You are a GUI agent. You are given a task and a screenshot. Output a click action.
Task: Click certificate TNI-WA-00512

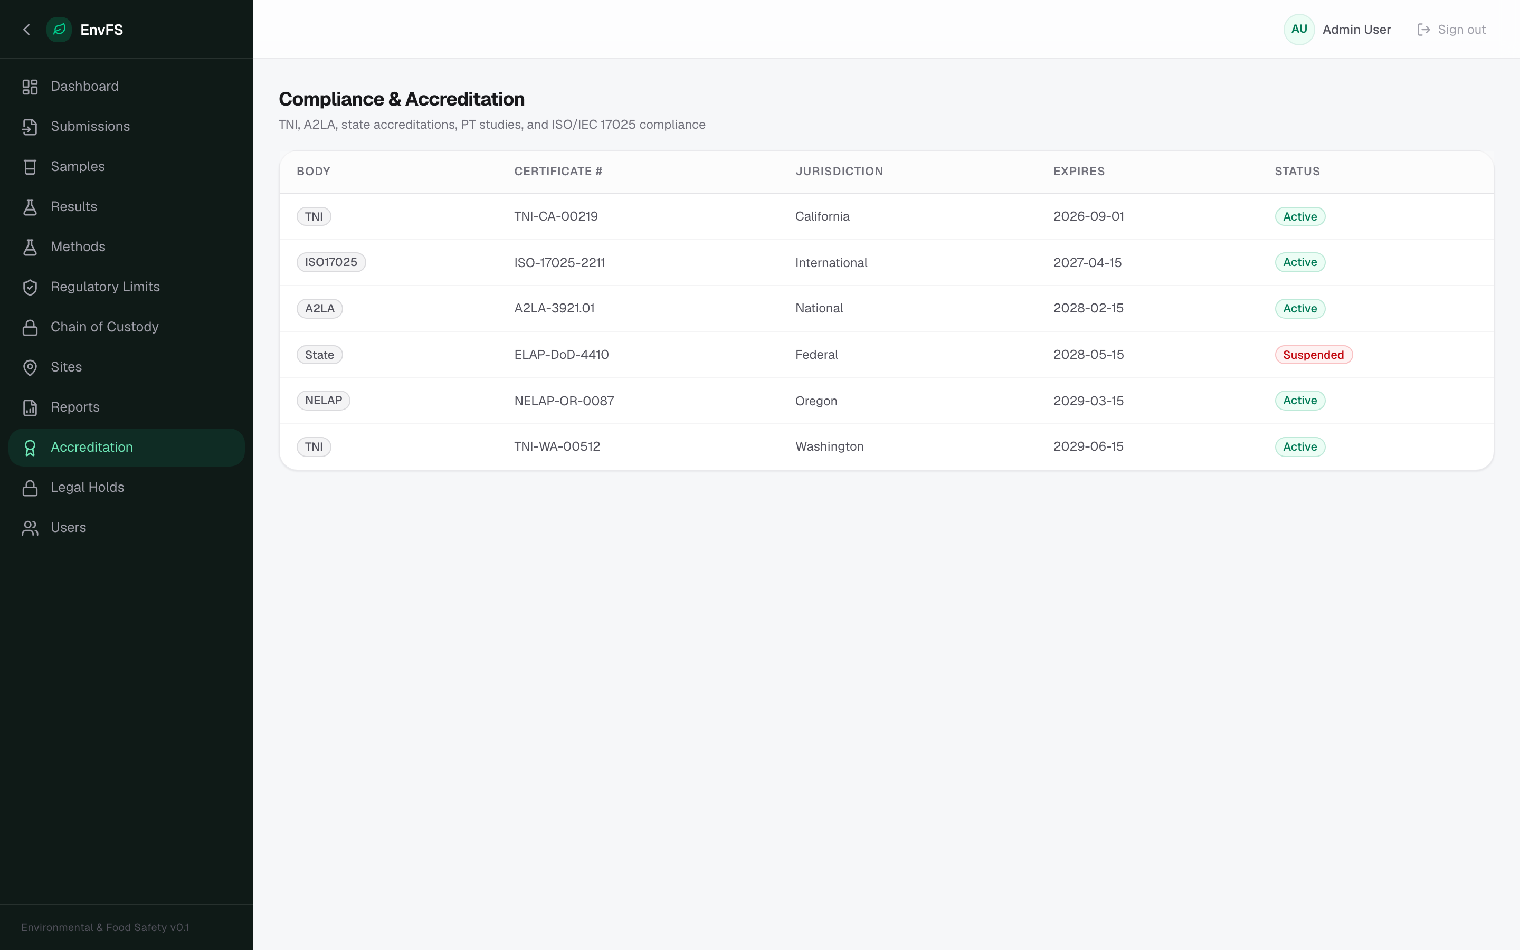click(557, 446)
